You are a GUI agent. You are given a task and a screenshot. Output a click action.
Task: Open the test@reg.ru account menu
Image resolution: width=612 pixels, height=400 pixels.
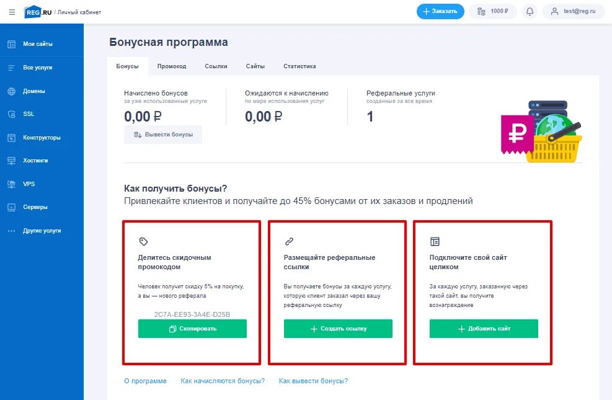(574, 11)
